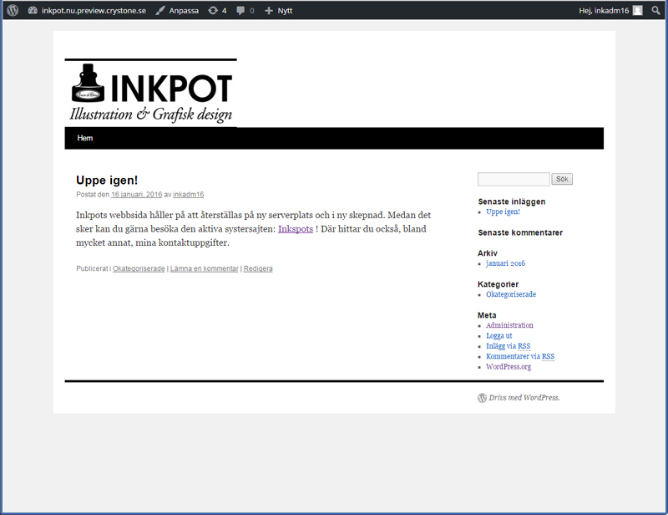This screenshot has width=668, height=515.
Task: Open search via magnifier icon
Action: 655,10
